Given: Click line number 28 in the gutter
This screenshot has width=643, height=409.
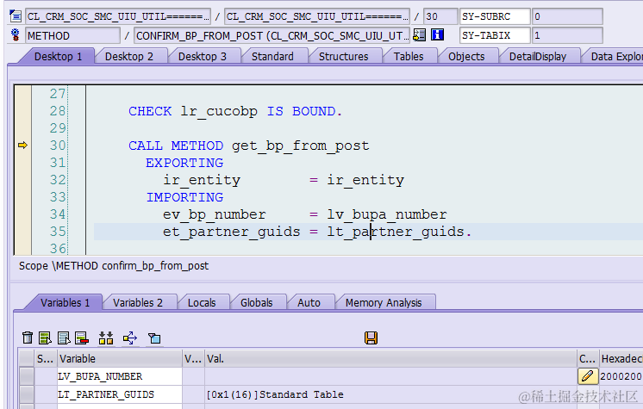Looking at the screenshot, I should 58,111.
